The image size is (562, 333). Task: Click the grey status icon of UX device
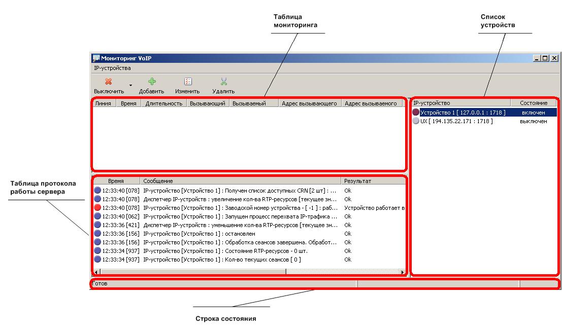[416, 121]
